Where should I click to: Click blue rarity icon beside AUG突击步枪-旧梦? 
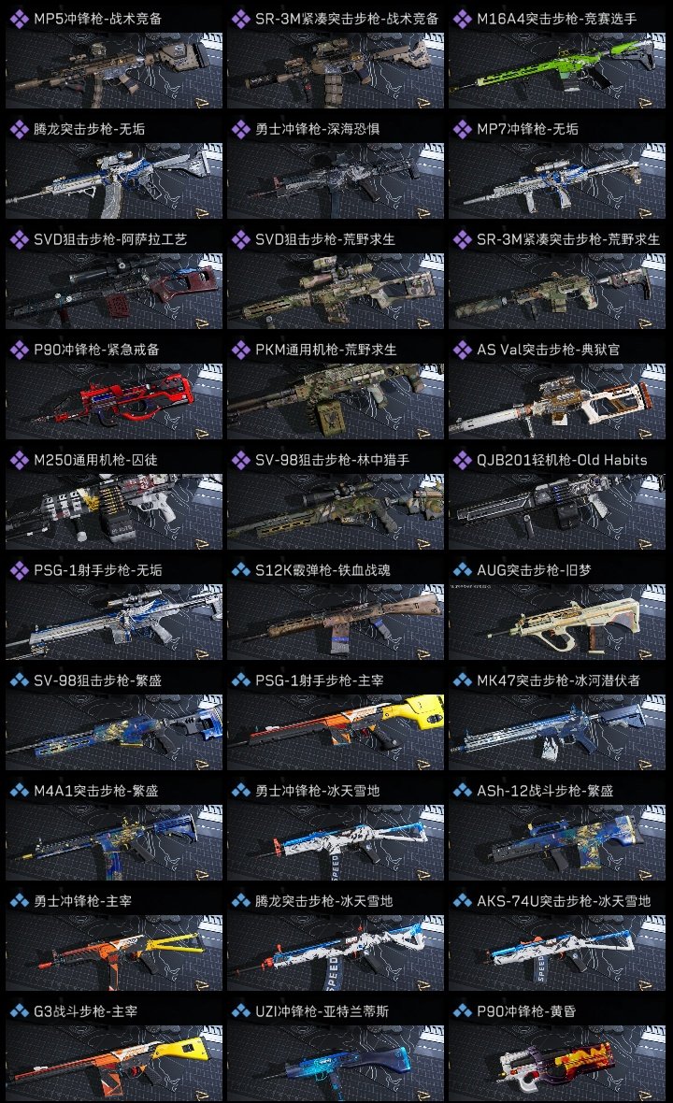click(462, 570)
